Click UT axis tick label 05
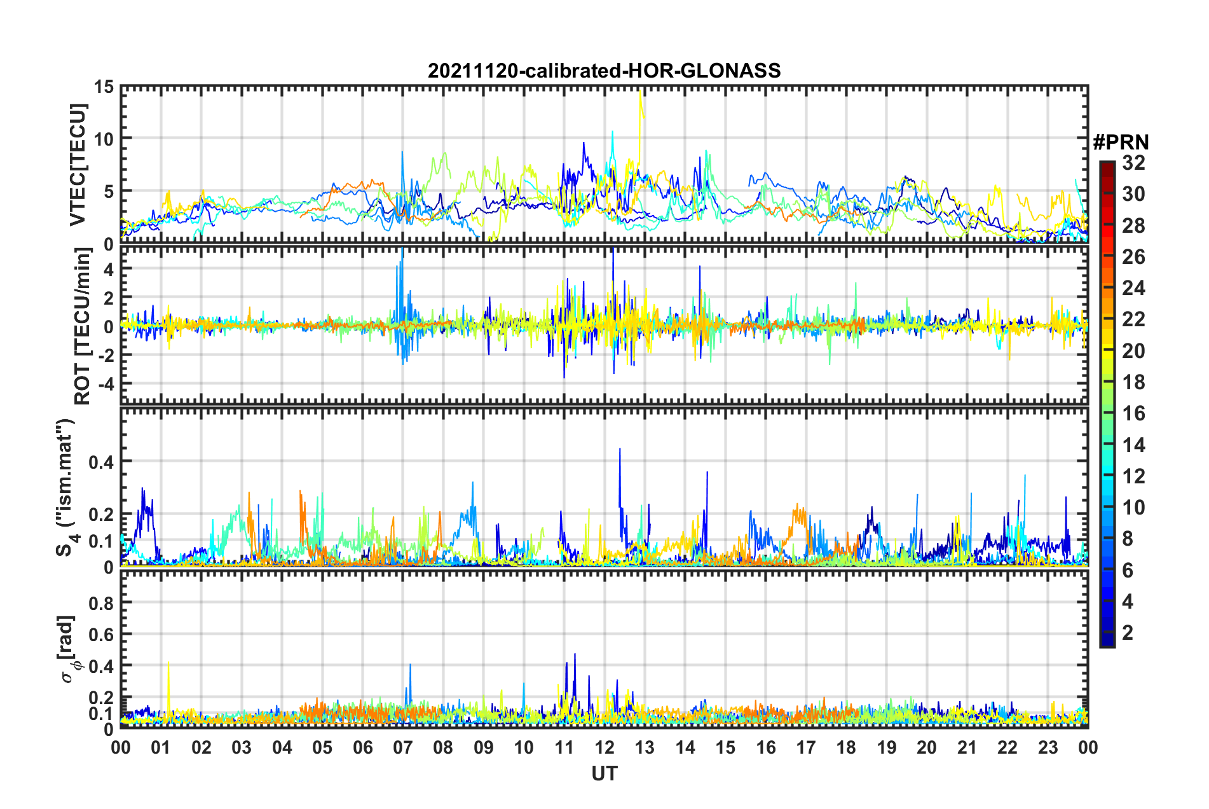 click(322, 747)
